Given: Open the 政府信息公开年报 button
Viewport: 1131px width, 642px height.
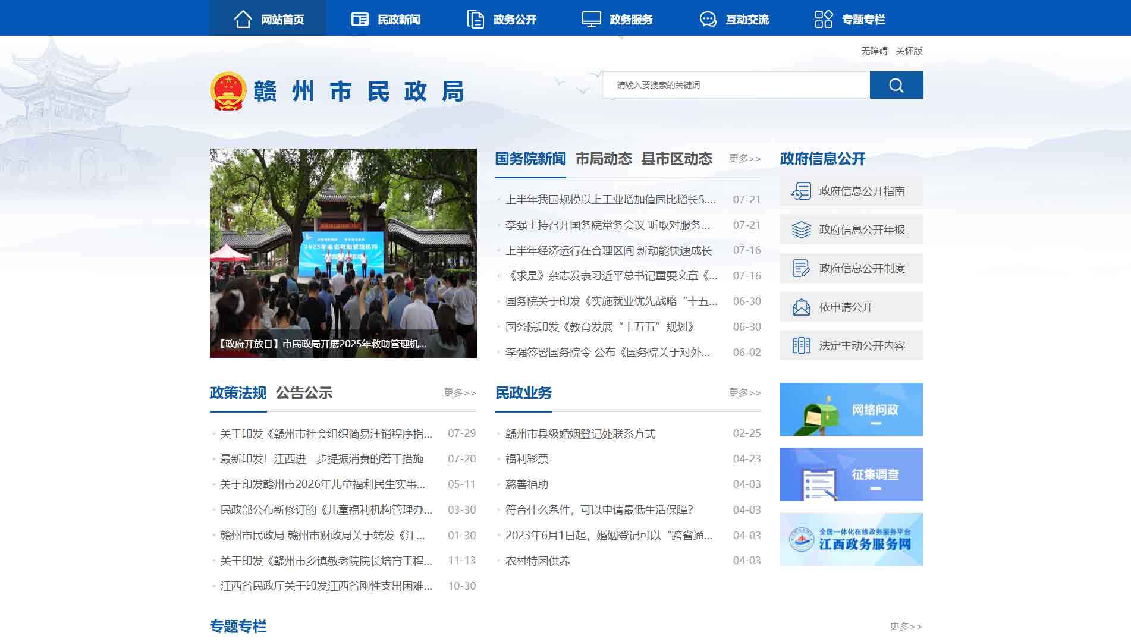Looking at the screenshot, I should pyautogui.click(x=851, y=229).
